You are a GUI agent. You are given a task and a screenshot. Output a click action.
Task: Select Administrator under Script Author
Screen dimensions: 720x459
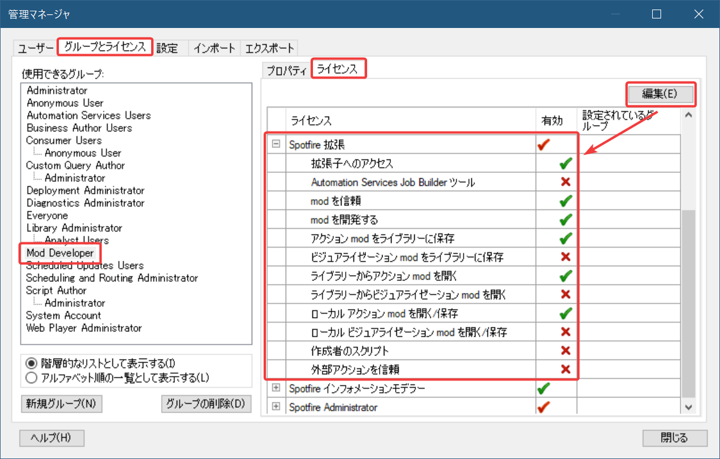point(75,303)
